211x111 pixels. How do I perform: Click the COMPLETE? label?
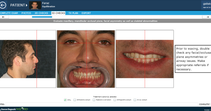204,104
